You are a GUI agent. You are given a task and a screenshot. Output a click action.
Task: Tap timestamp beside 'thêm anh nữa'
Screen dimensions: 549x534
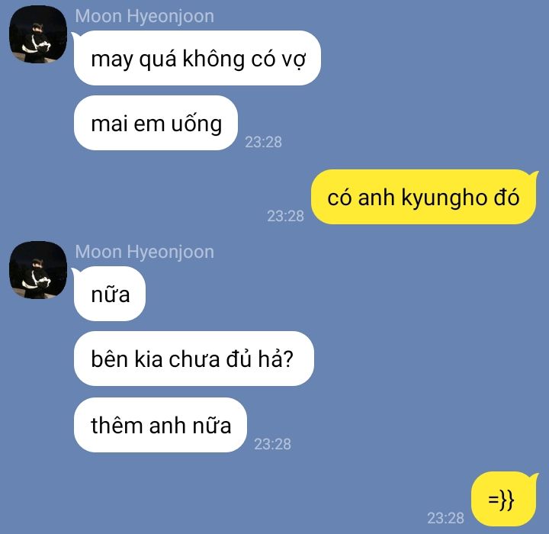pyautogui.click(x=272, y=444)
